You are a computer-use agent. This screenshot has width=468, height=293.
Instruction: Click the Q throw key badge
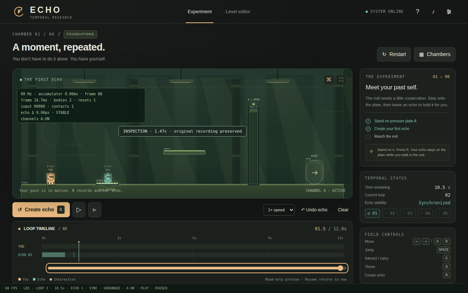(446, 267)
